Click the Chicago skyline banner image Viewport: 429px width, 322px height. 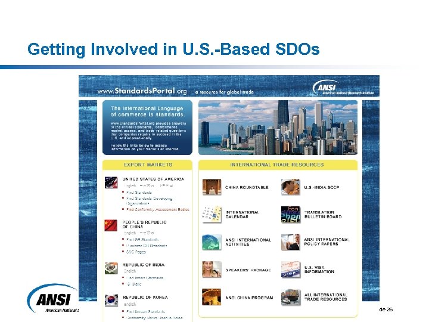click(x=278, y=128)
